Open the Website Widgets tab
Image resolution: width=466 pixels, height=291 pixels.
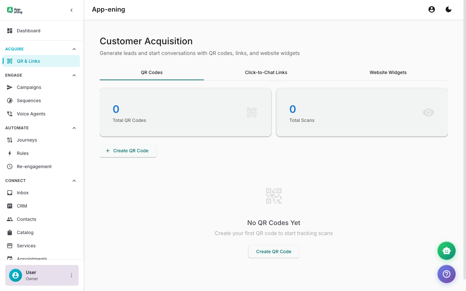[x=388, y=72]
